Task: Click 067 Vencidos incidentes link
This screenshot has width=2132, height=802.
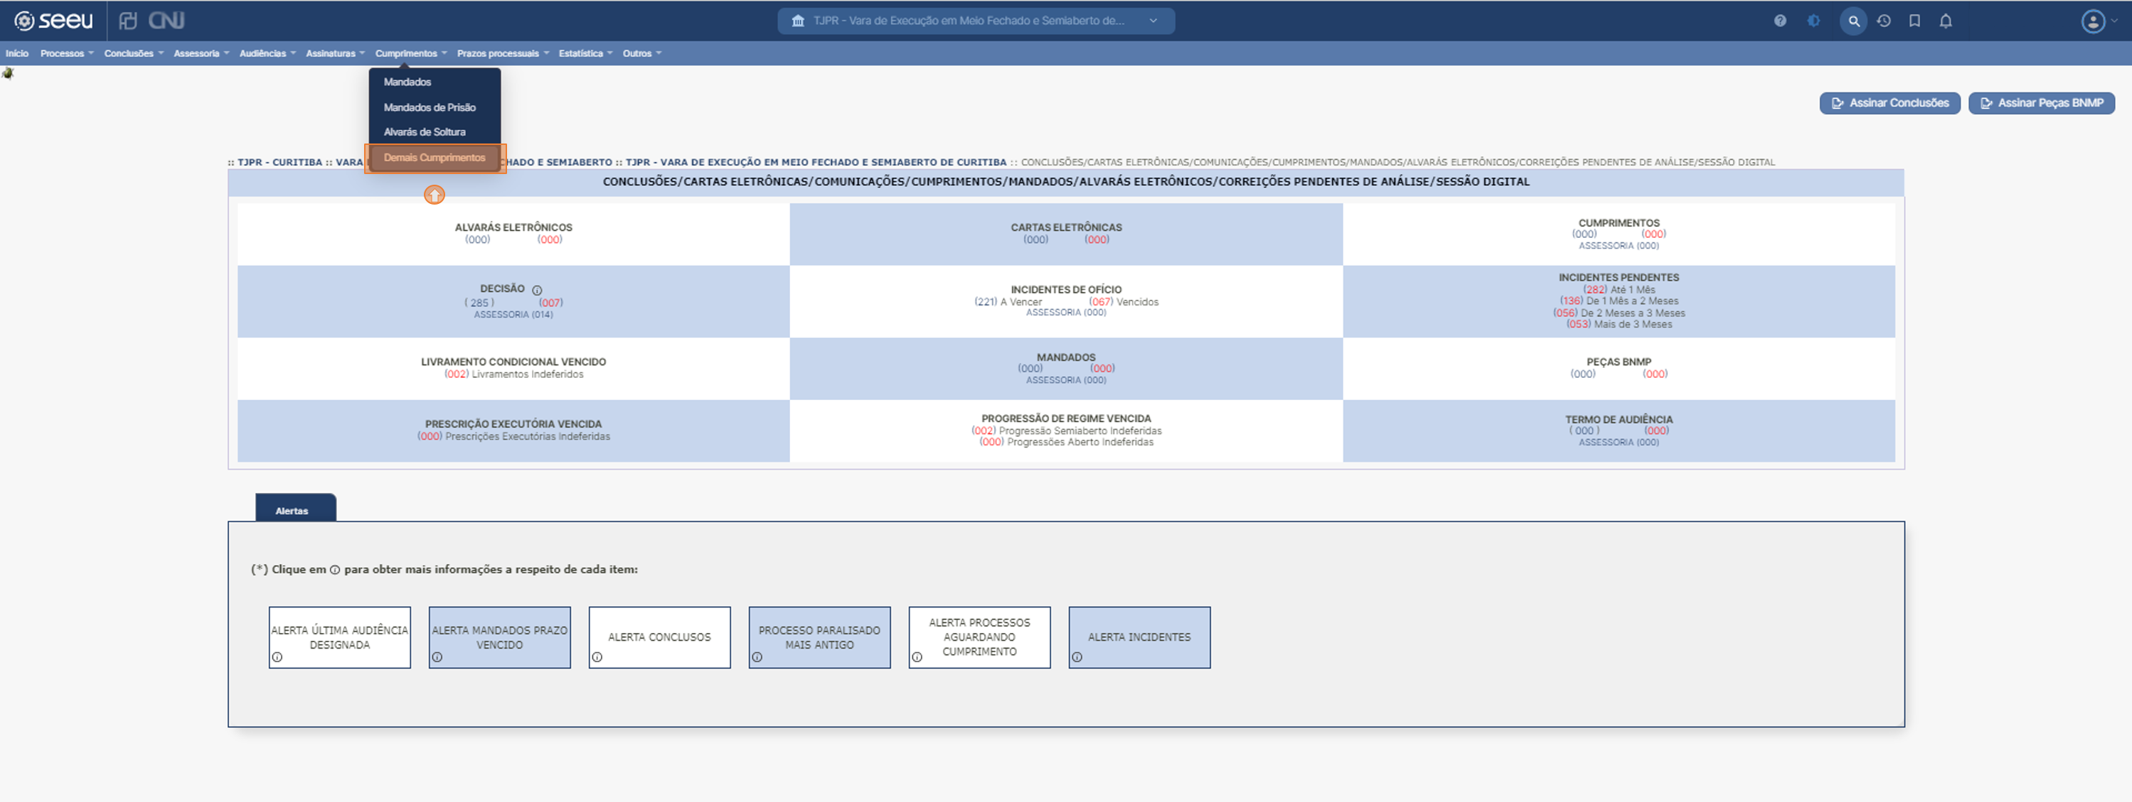Action: [1124, 302]
